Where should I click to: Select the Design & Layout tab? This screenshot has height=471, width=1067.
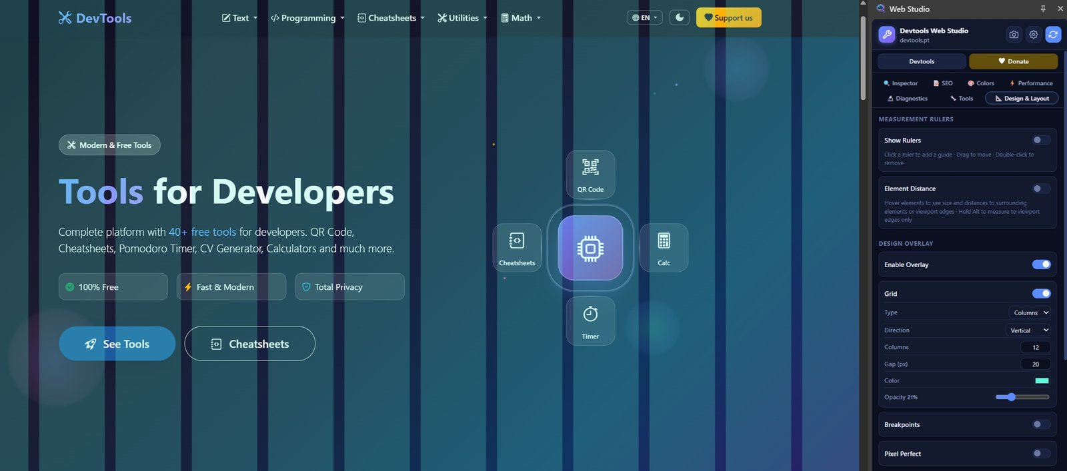[x=1022, y=99]
